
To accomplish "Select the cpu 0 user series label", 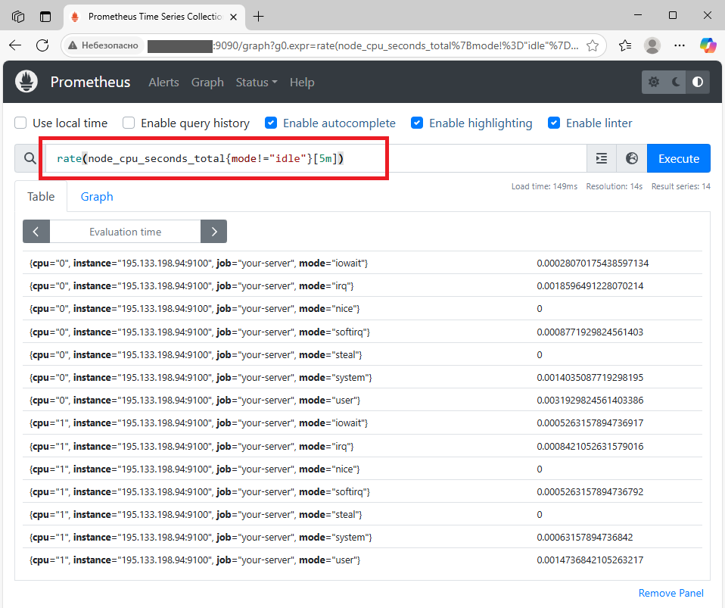I will coord(194,401).
